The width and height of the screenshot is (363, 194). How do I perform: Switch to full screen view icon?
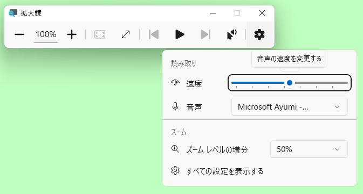tap(100, 34)
